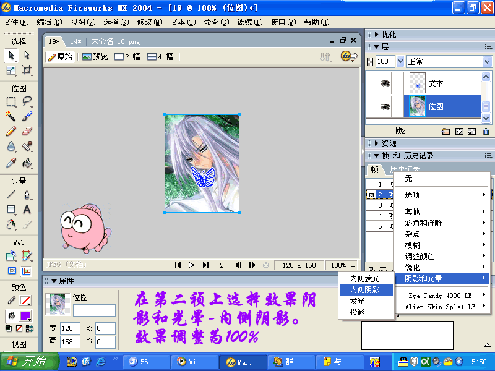Image resolution: width=495 pixels, height=371 pixels.
Task: Select the Crop tool
Action: pos(27,70)
